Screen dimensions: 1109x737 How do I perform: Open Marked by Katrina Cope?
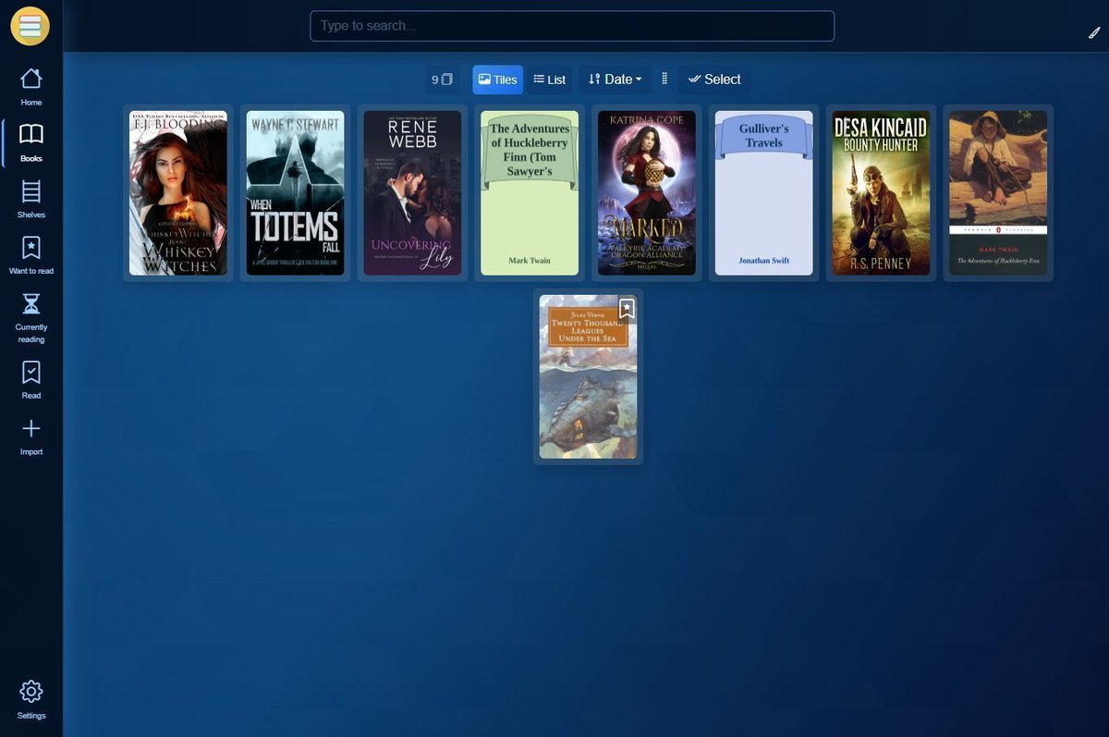click(647, 193)
